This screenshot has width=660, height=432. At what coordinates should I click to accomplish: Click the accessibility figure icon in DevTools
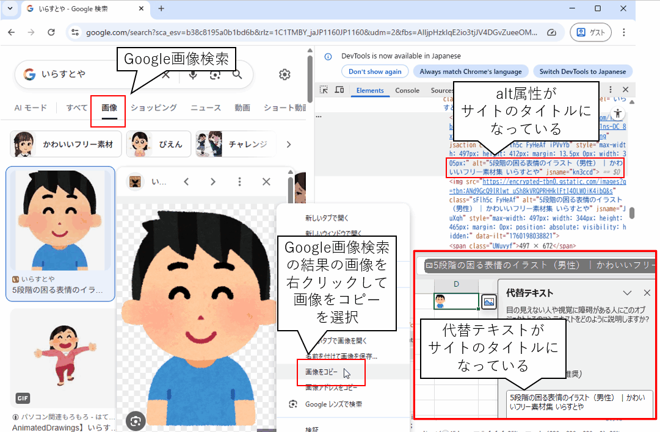[x=617, y=113]
